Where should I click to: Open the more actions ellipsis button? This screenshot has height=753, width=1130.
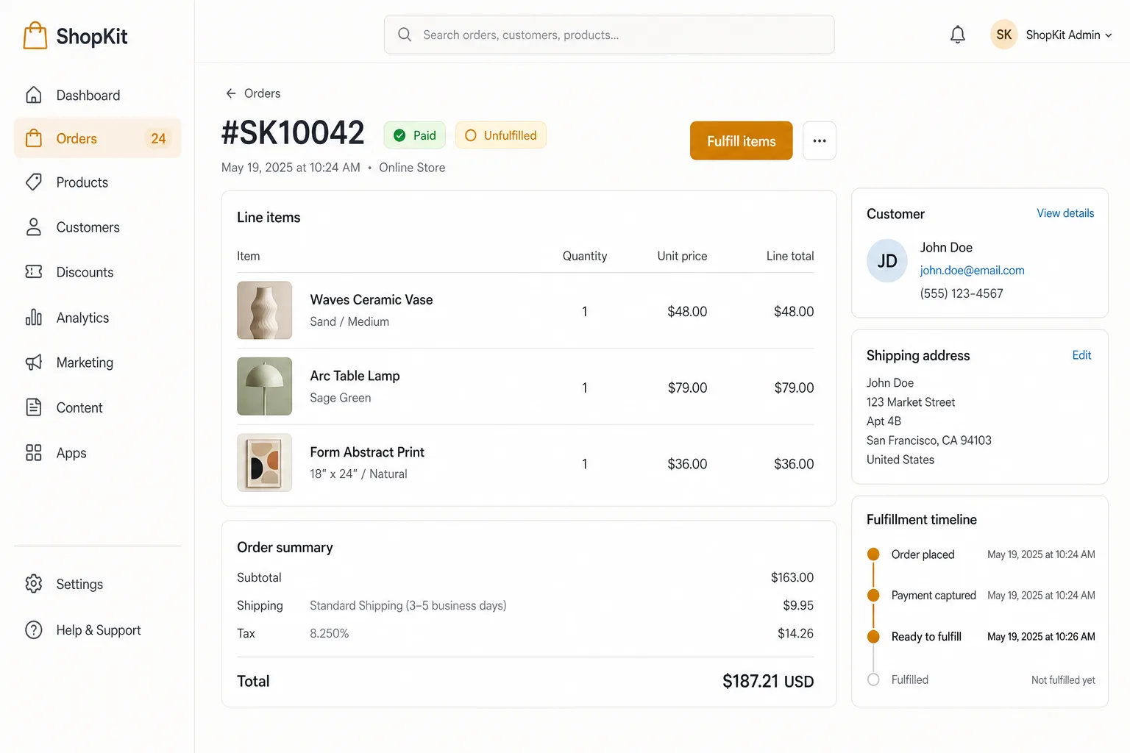point(820,140)
